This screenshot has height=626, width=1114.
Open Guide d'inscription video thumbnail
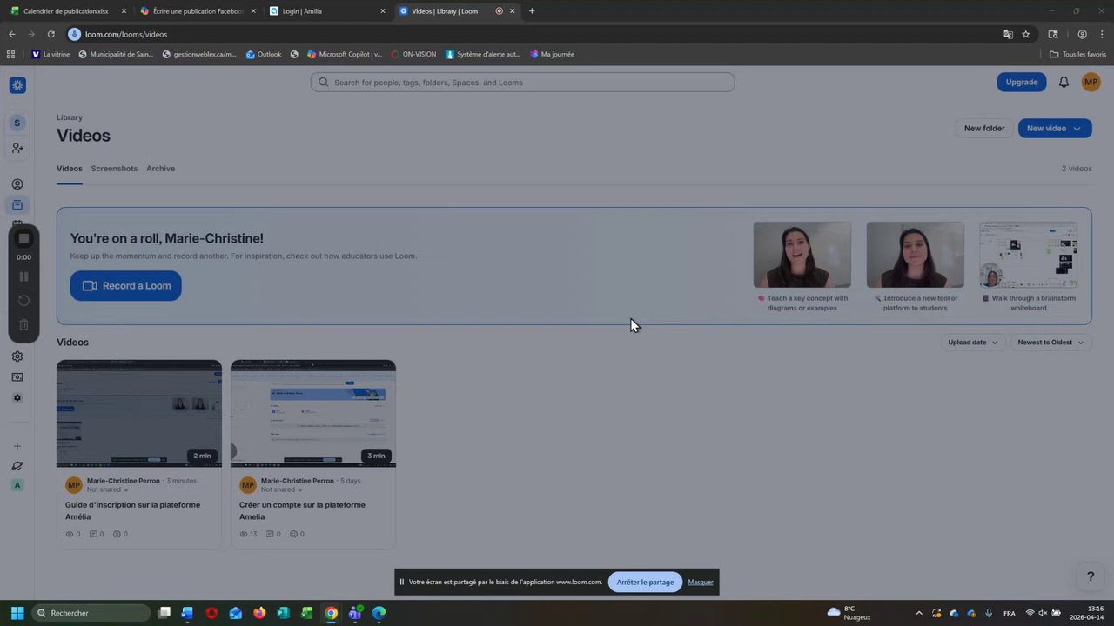(139, 413)
